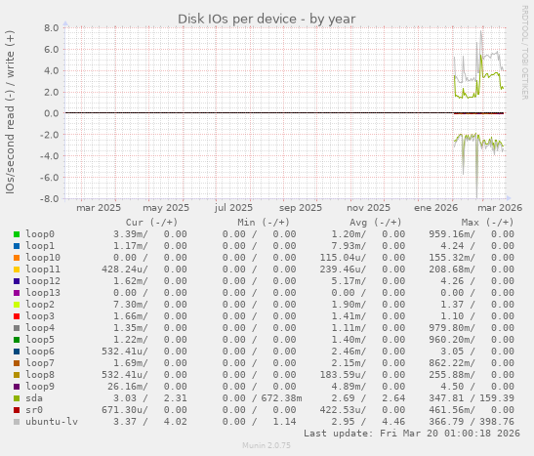Click the 'mar 2025' x-axis label
This screenshot has width=534, height=456.
[x=99, y=208]
